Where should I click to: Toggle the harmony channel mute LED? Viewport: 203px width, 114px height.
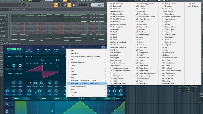tap(10, 16)
